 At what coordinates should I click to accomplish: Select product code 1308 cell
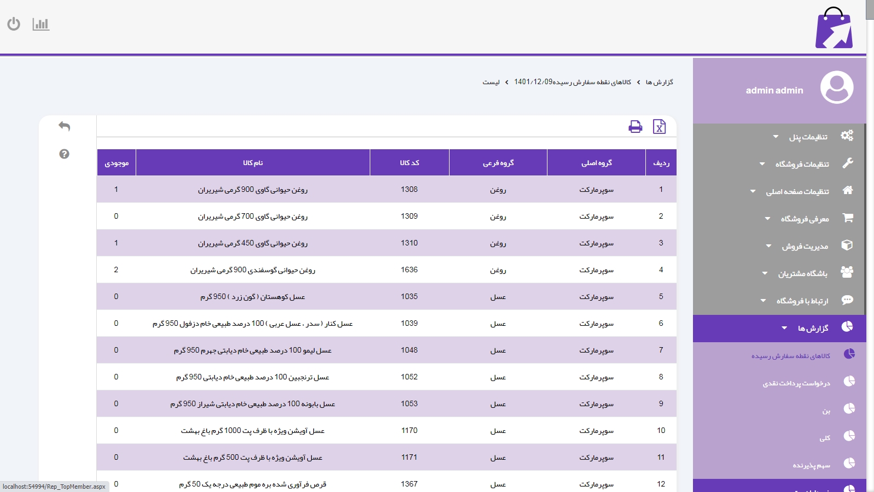[x=409, y=189]
